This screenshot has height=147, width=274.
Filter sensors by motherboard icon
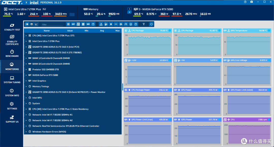tap(78, 24)
